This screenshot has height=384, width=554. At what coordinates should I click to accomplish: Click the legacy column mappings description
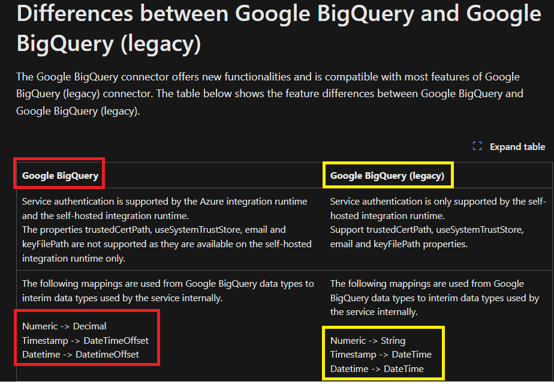coord(435,298)
